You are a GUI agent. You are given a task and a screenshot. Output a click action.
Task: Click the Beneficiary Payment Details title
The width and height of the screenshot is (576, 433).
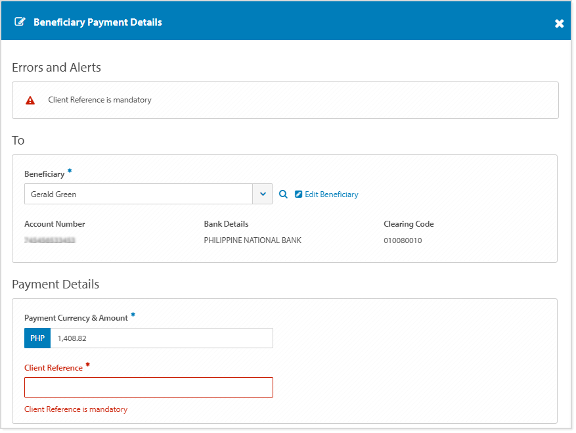97,22
